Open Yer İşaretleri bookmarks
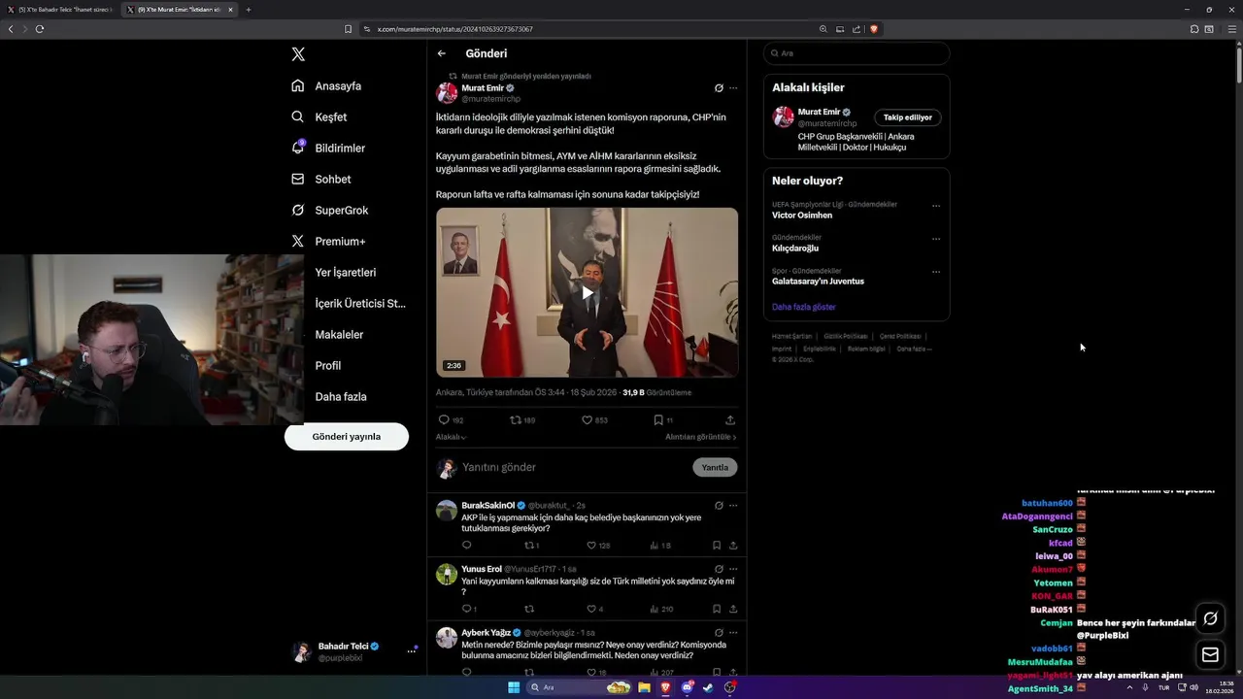The width and height of the screenshot is (1243, 699). 345,273
